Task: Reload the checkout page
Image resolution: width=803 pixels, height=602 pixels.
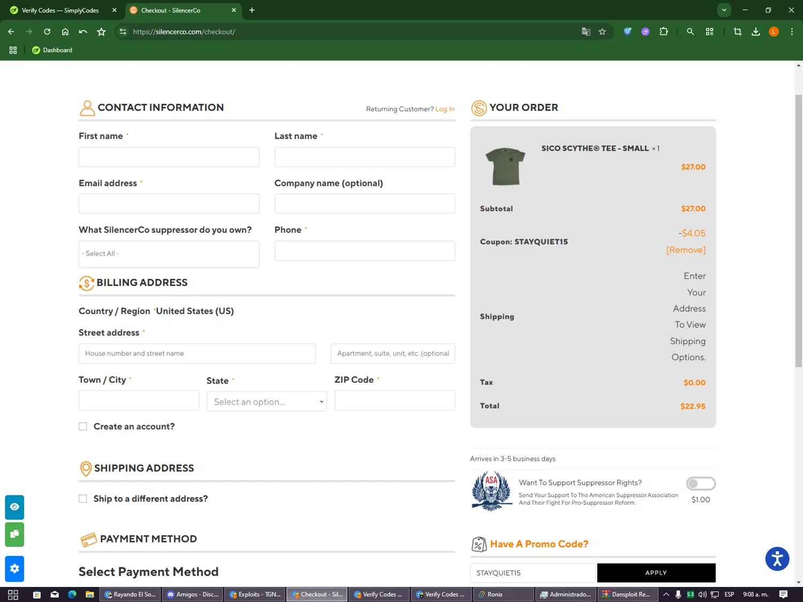Action: tap(47, 32)
